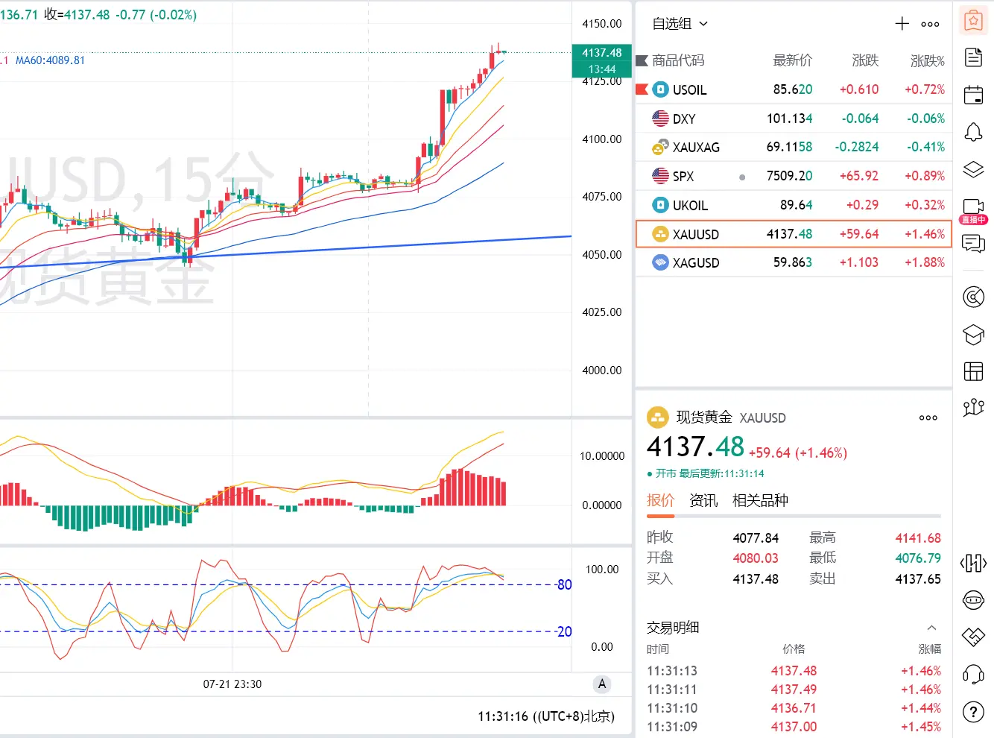Open the radar target icon in sidebar

[973, 297]
